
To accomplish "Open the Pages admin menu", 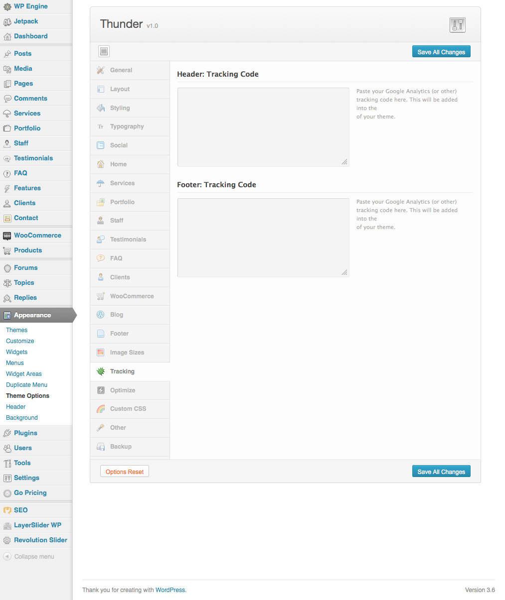I will pos(36,84).
